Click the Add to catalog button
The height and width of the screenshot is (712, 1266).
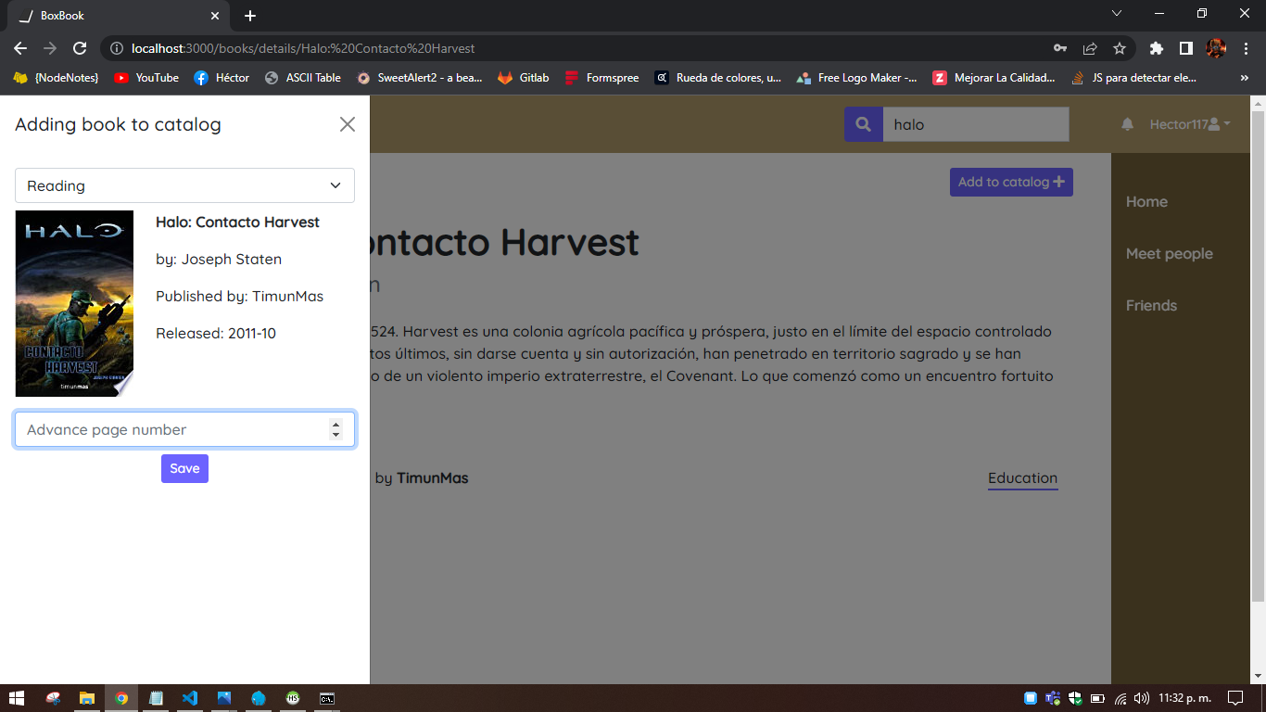point(1011,182)
